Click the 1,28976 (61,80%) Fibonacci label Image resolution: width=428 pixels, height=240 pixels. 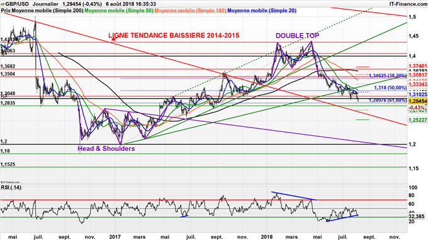click(388, 101)
